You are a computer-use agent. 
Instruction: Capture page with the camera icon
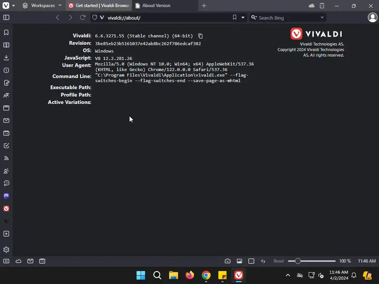coord(228,261)
